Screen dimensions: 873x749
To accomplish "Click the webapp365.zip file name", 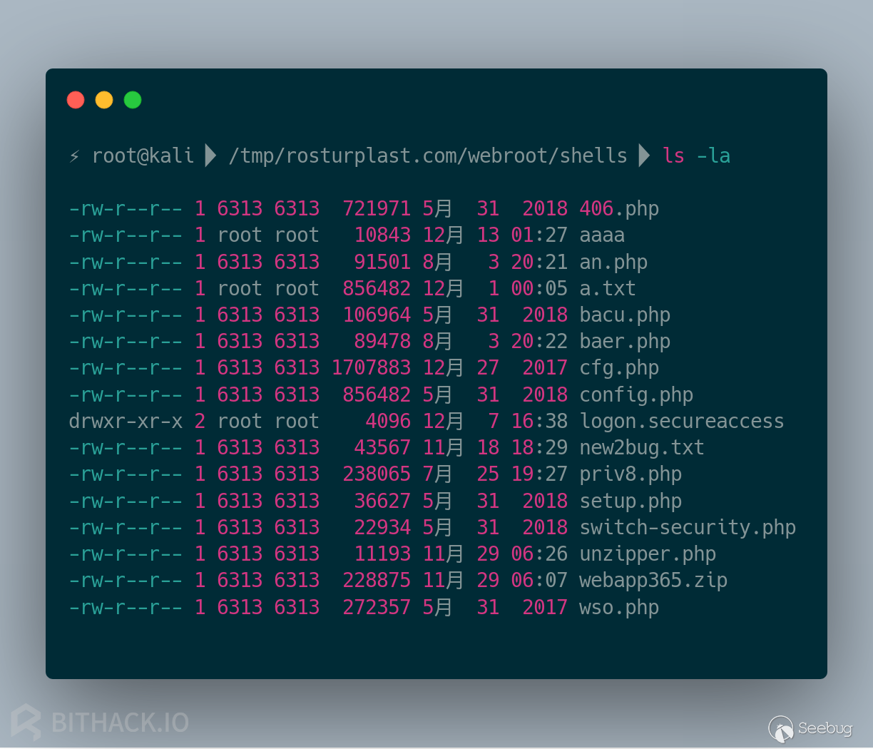I will (653, 580).
